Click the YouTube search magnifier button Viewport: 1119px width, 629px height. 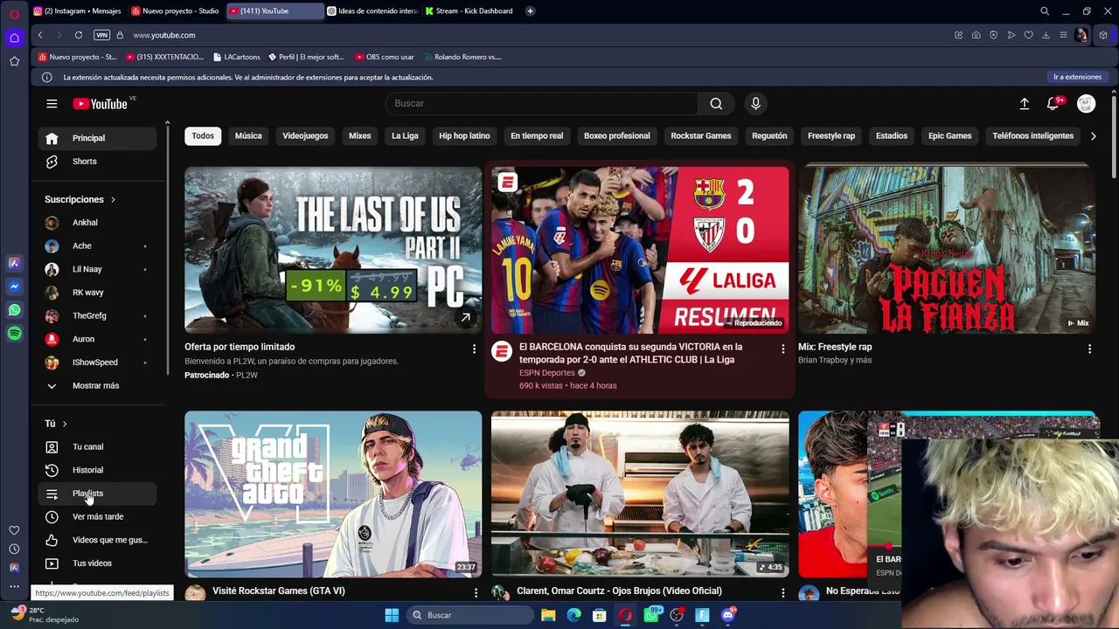(716, 104)
